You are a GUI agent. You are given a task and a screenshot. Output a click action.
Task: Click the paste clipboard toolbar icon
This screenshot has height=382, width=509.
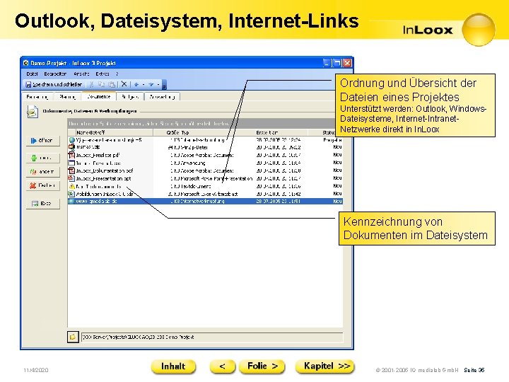click(112, 84)
